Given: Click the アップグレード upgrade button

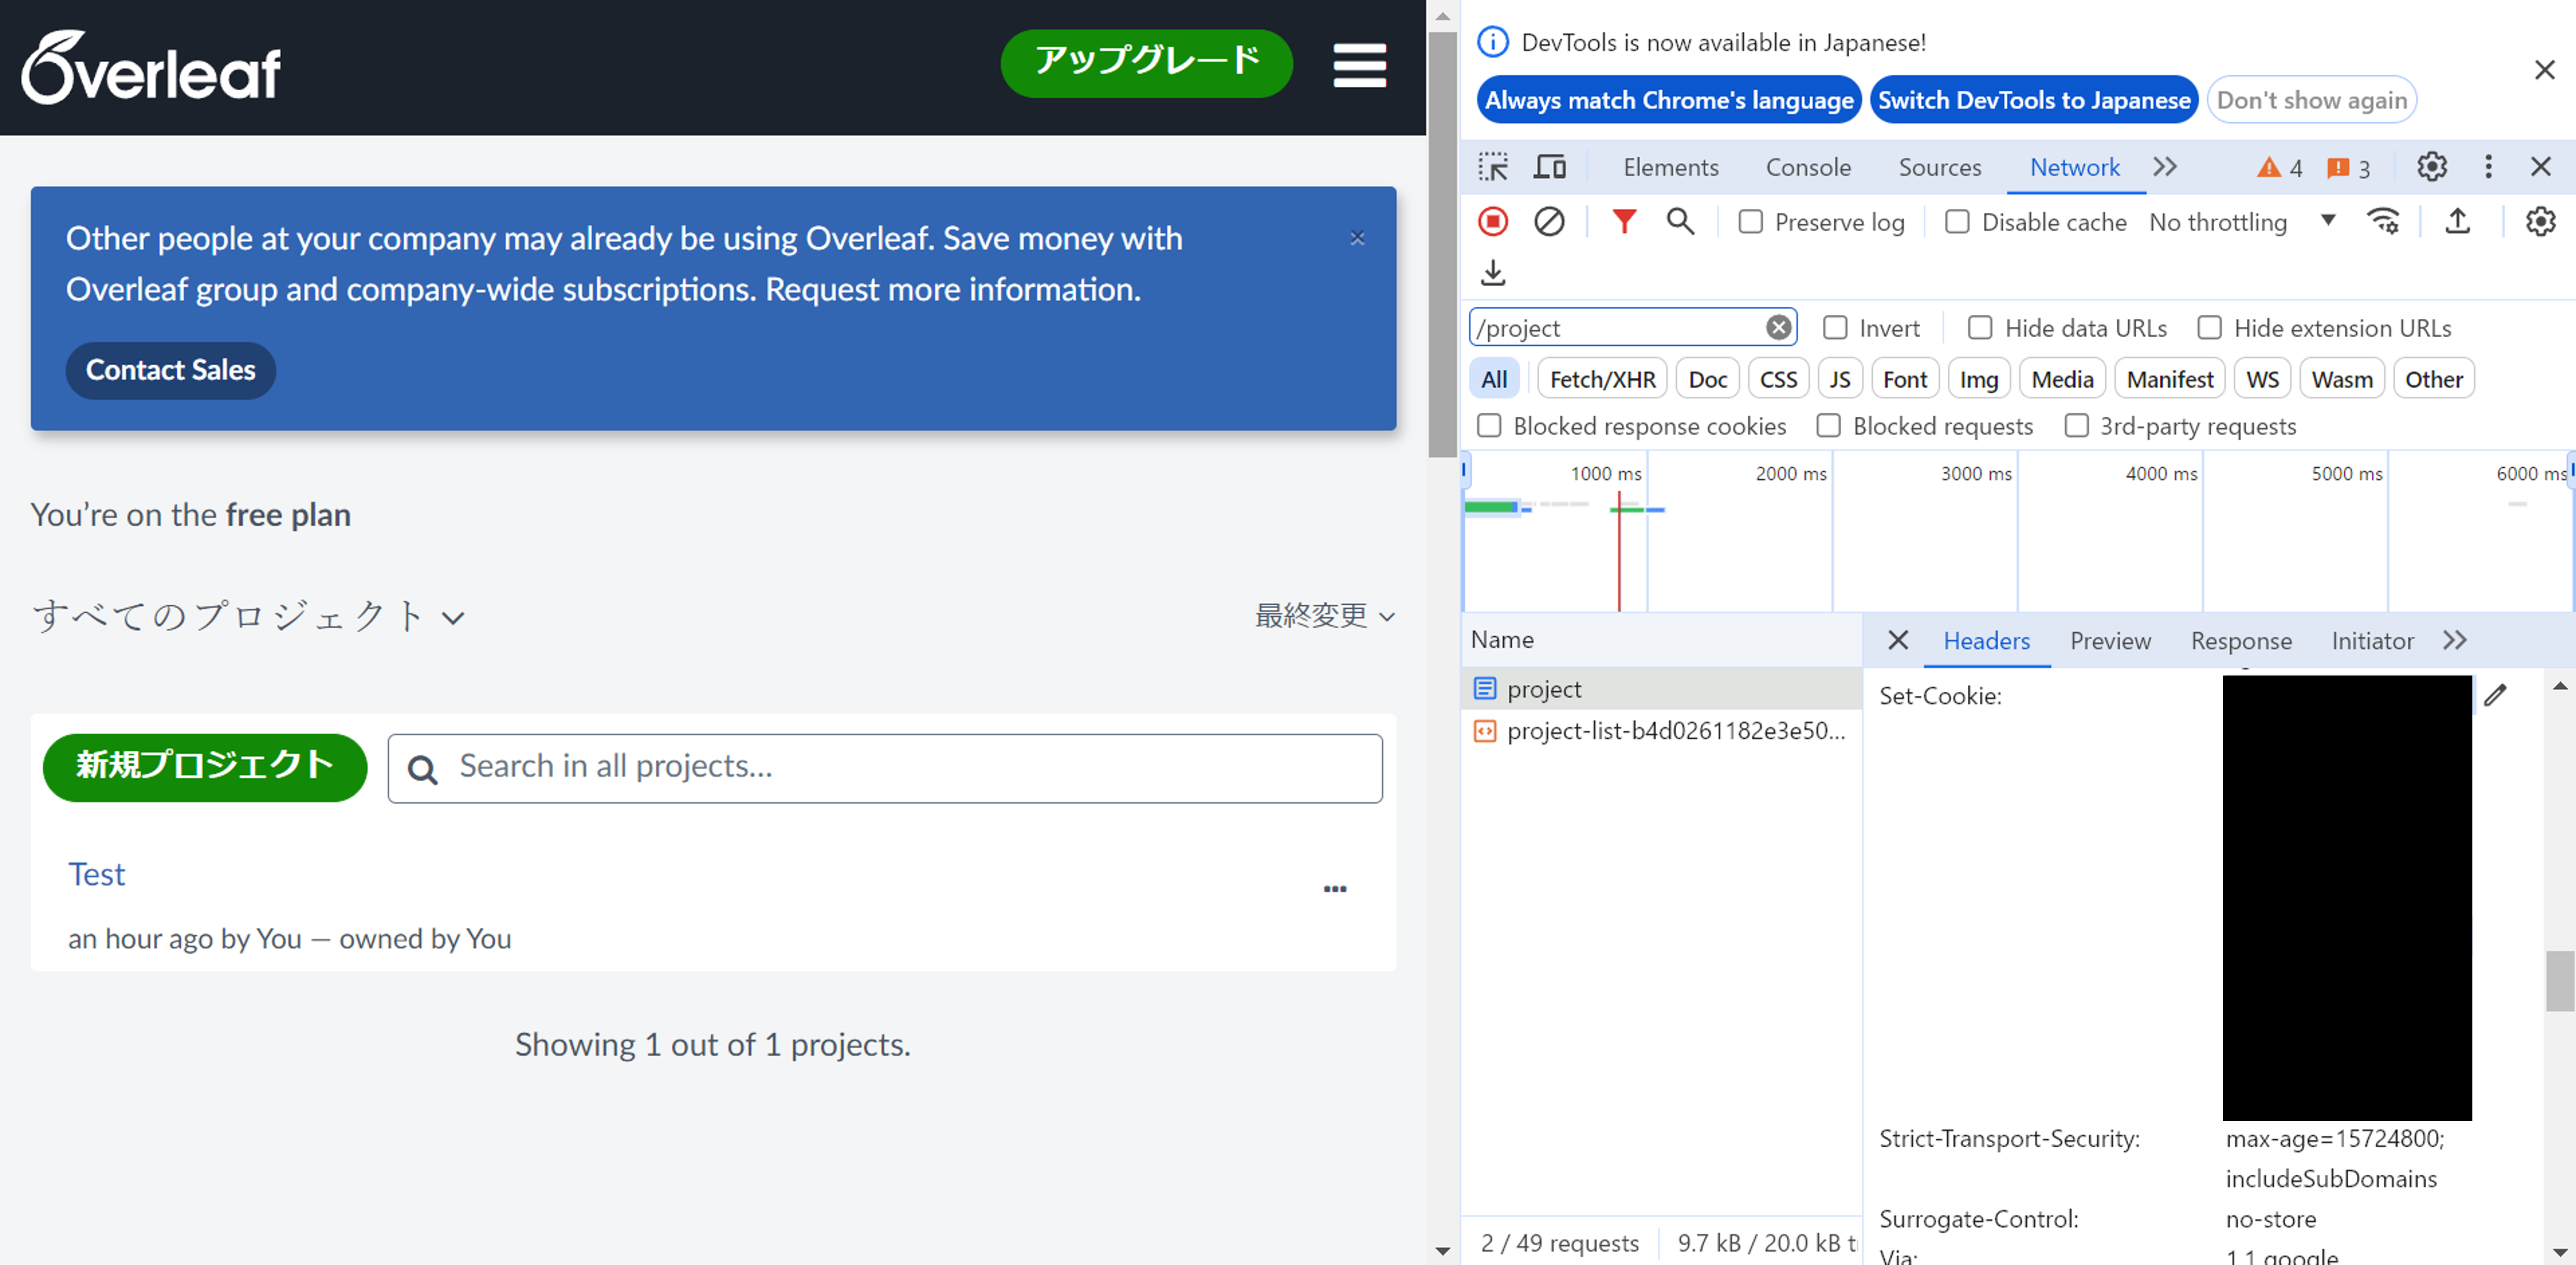Looking at the screenshot, I should click(x=1146, y=64).
